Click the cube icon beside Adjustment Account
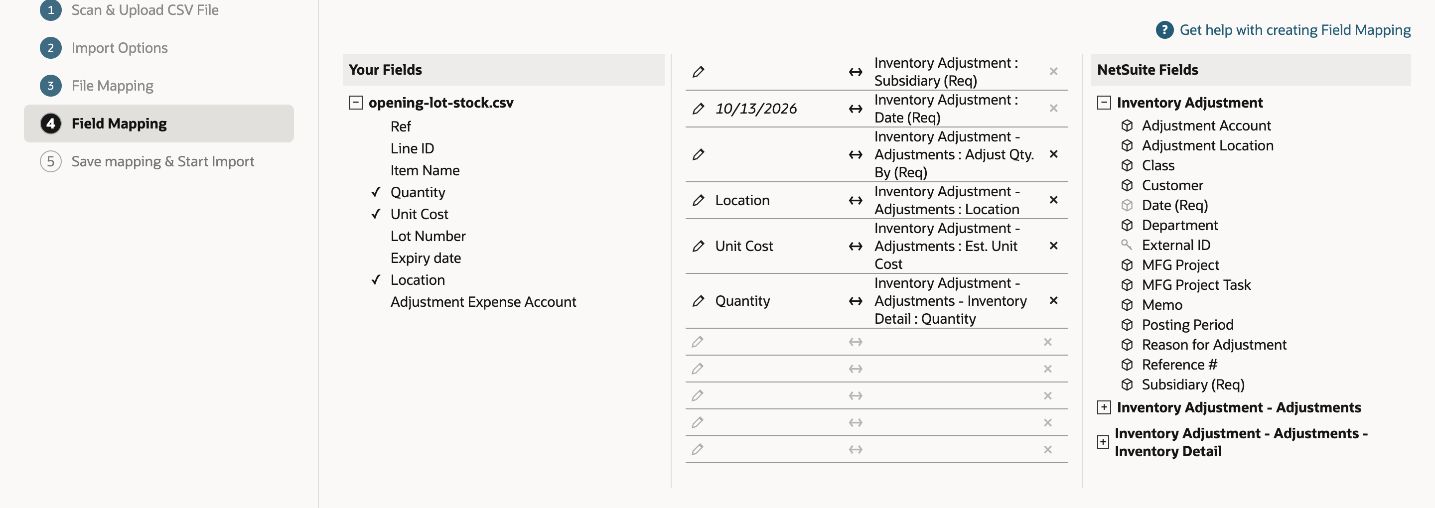1435x508 pixels. click(x=1127, y=126)
